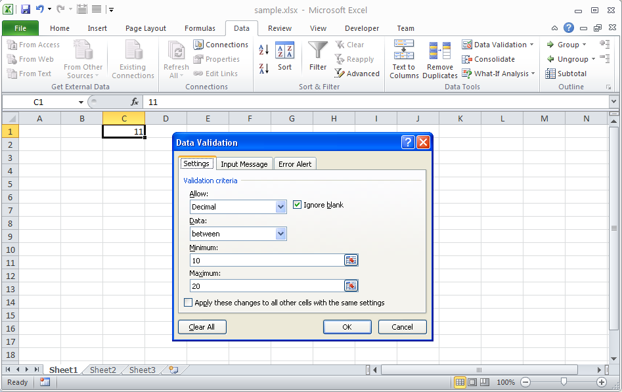The height and width of the screenshot is (392, 622).
Task: Open the Group dropdown arrow
Action: point(585,45)
